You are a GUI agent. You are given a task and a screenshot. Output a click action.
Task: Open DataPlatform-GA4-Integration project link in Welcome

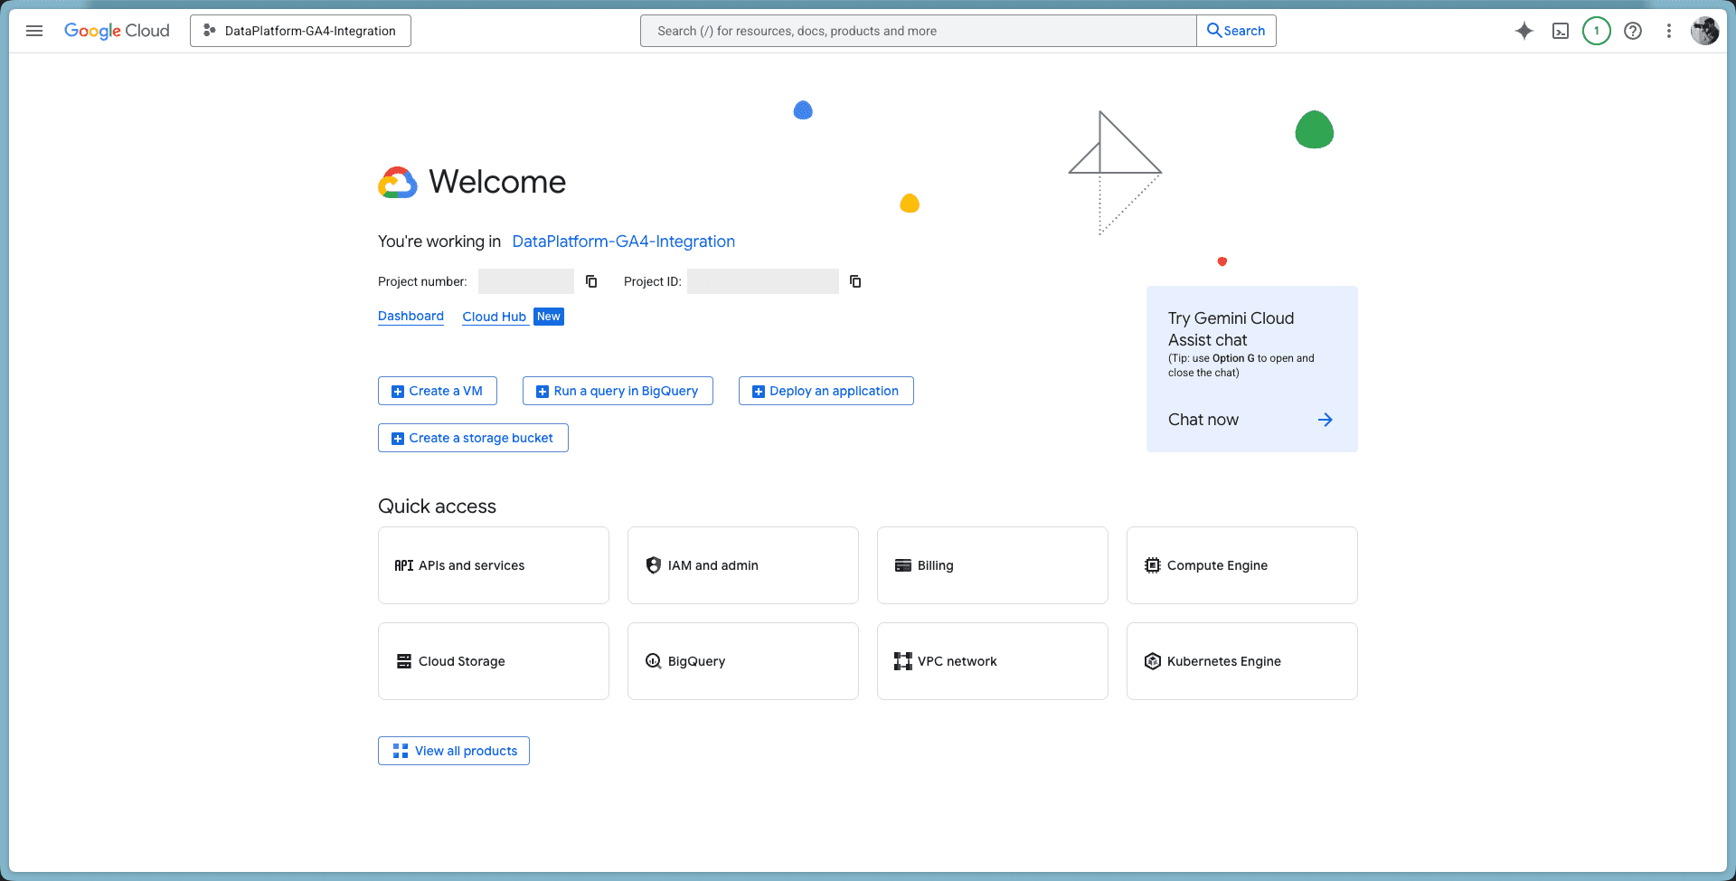(623, 242)
